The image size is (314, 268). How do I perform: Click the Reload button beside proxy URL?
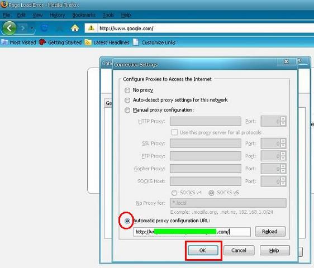[270, 232]
